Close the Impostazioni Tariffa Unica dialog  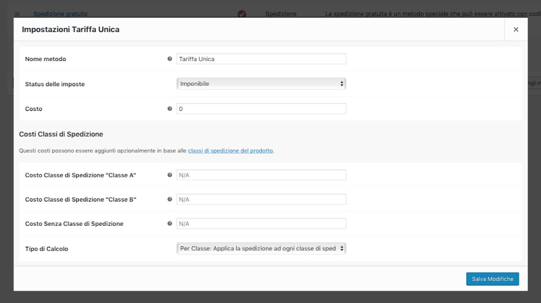click(516, 29)
